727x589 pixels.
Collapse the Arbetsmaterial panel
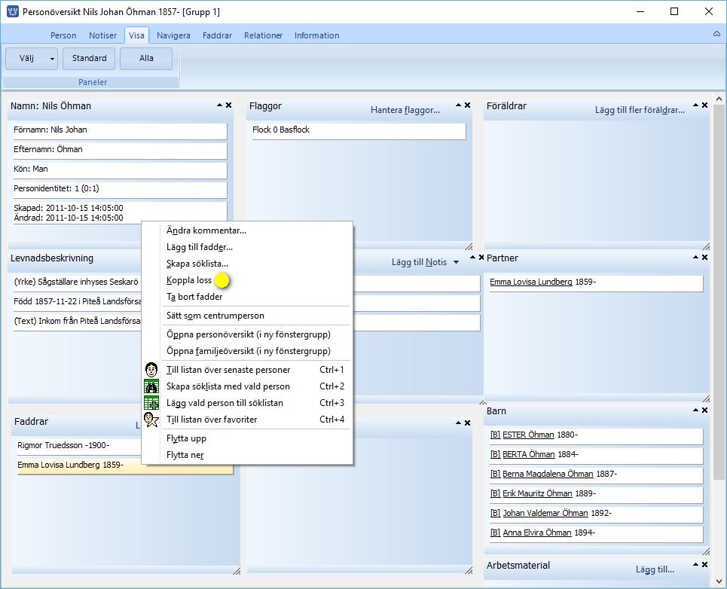point(696,564)
